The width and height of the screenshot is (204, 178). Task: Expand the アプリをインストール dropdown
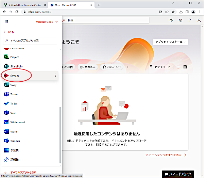click(170, 42)
